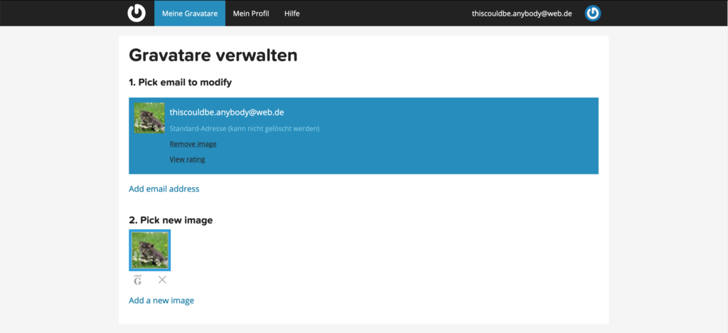Click the Remove image link
This screenshot has height=333, width=728.
pyautogui.click(x=193, y=144)
